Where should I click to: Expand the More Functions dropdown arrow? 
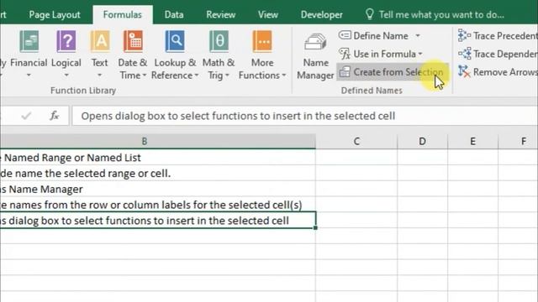pos(284,75)
